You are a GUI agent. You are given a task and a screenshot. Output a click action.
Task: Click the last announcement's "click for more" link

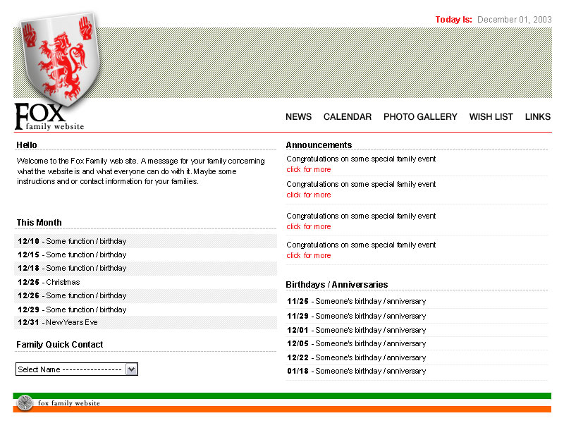308,255
